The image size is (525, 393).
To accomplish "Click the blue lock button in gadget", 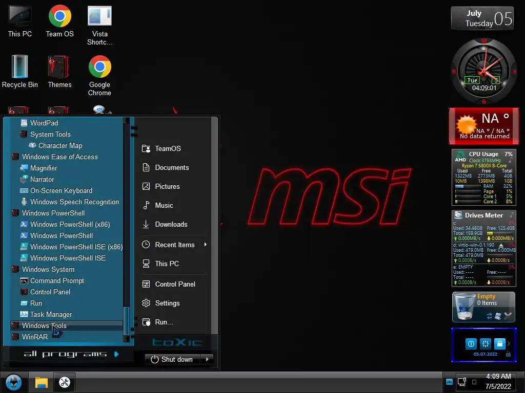I will (499, 343).
